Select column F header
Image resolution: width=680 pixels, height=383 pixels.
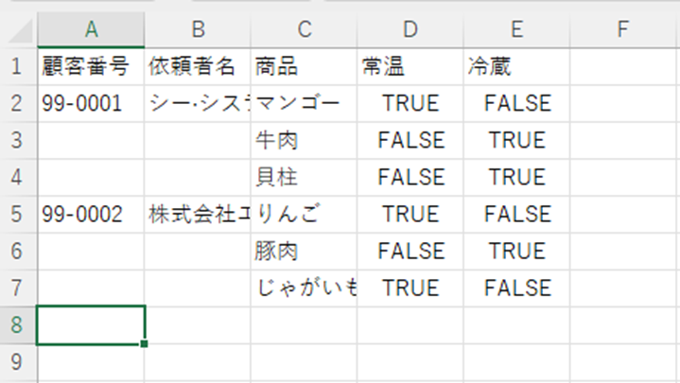click(622, 29)
